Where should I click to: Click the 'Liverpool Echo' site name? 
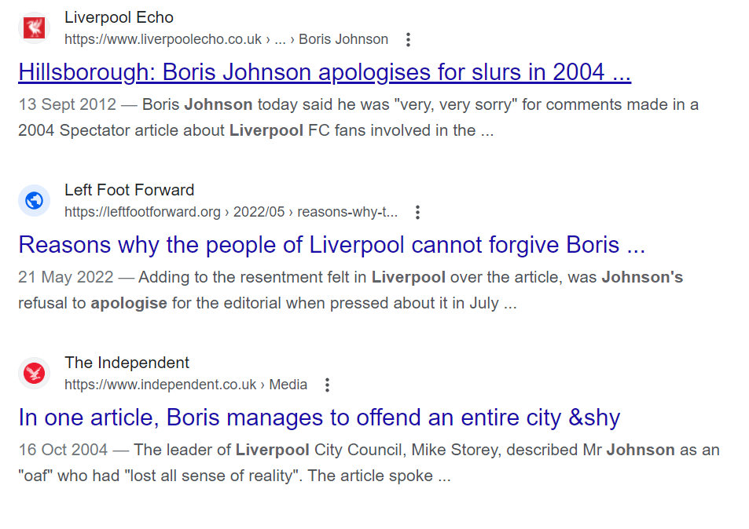point(119,17)
